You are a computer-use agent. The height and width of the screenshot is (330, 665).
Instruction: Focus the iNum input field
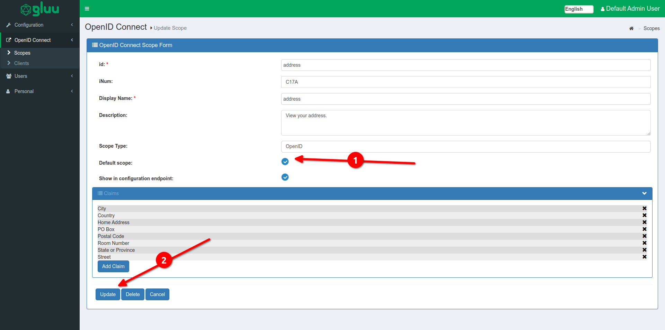click(466, 82)
